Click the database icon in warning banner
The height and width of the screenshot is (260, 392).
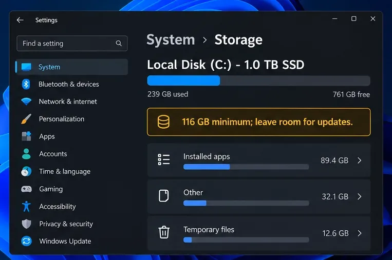[163, 122]
